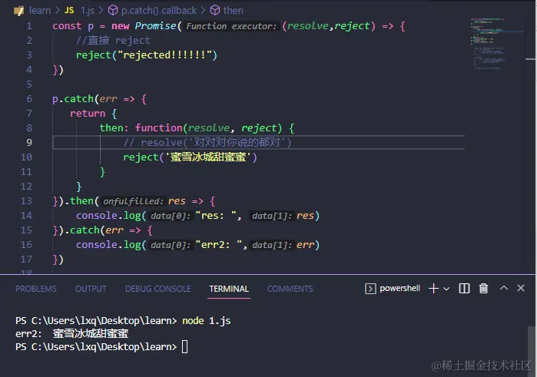Click the learn folder icon in breadcrumb
This screenshot has height=377, width=537.
(x=19, y=11)
